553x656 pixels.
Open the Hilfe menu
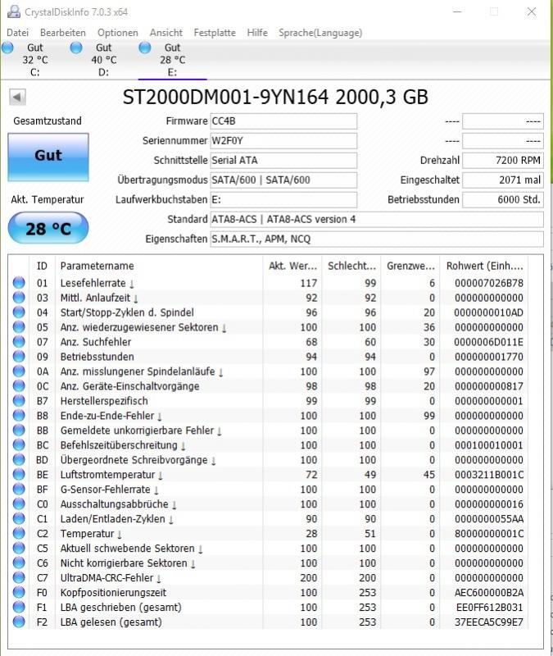tap(257, 33)
